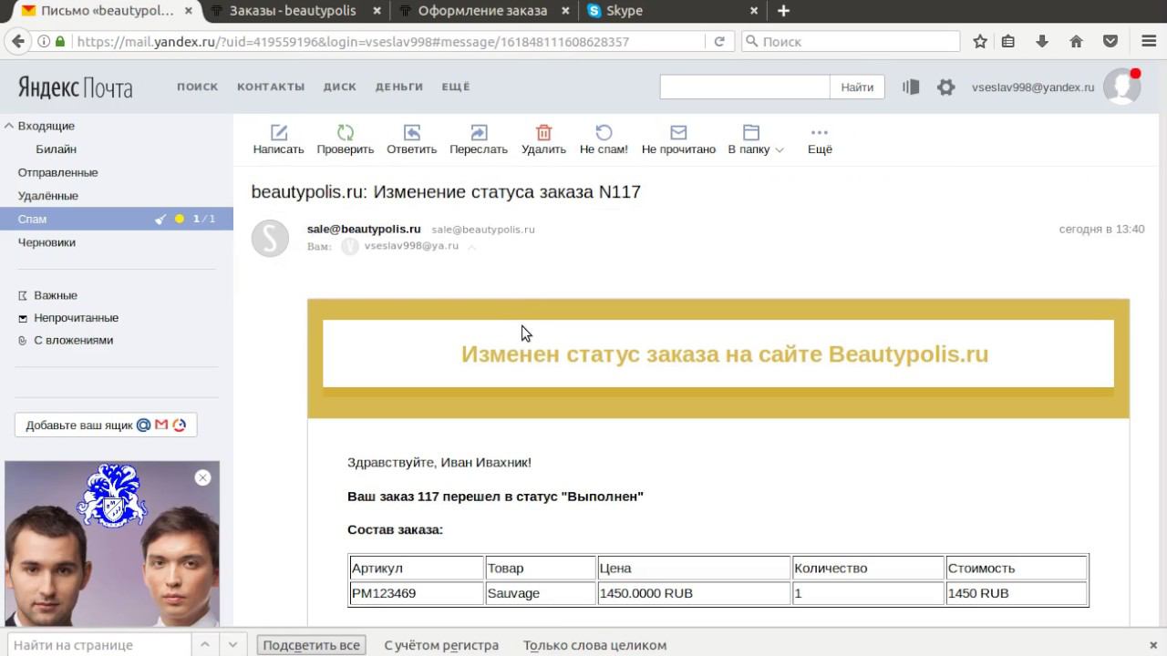
Task: Bookmark this page with the star icon
Action: pyautogui.click(x=980, y=42)
